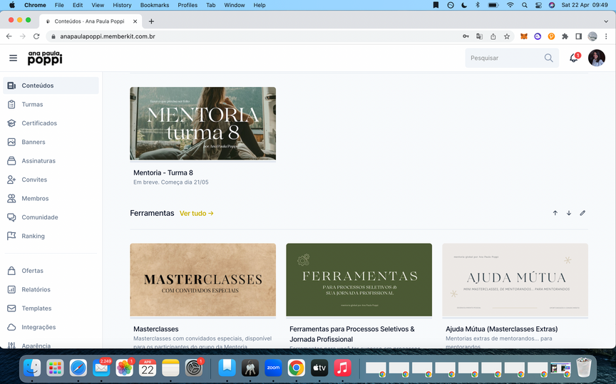Image resolution: width=616 pixels, height=384 pixels.
Task: Open Calendar from the dock
Action: [x=148, y=368]
